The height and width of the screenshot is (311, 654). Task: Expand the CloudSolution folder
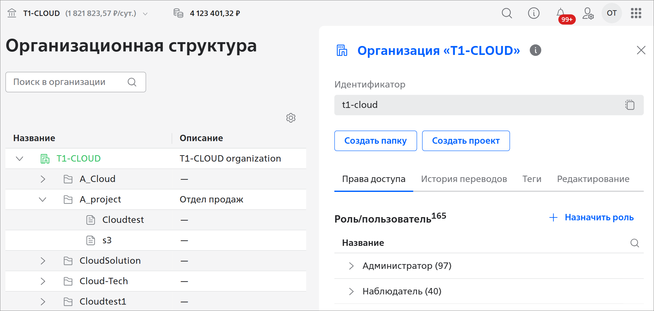(43, 261)
